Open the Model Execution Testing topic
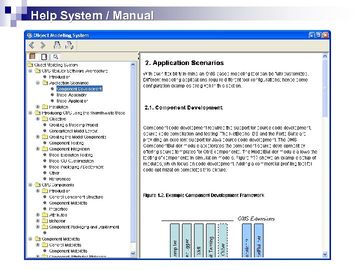Viewport: 360px width, 270px height. pos(70,155)
